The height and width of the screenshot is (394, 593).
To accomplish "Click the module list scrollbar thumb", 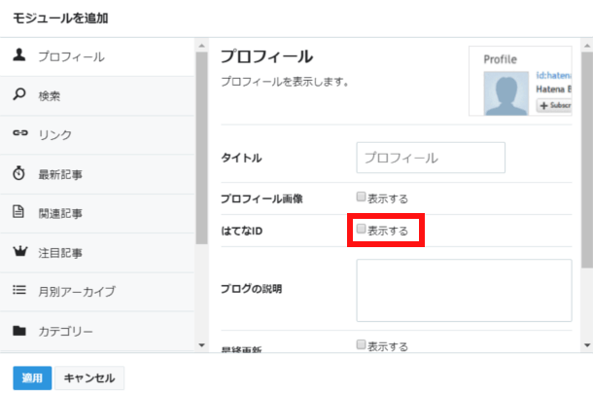I will [x=201, y=148].
